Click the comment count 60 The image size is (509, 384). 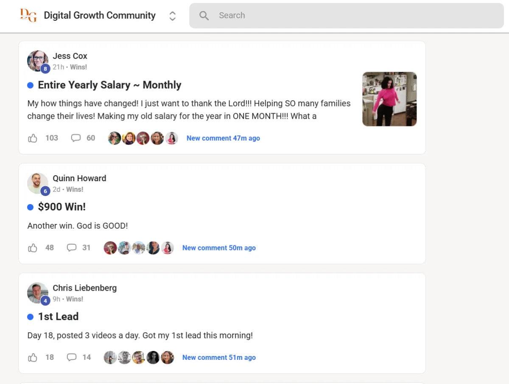pyautogui.click(x=91, y=138)
